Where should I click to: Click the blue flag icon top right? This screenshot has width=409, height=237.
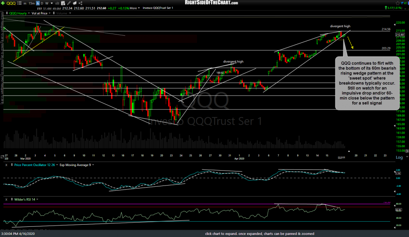point(402,3)
